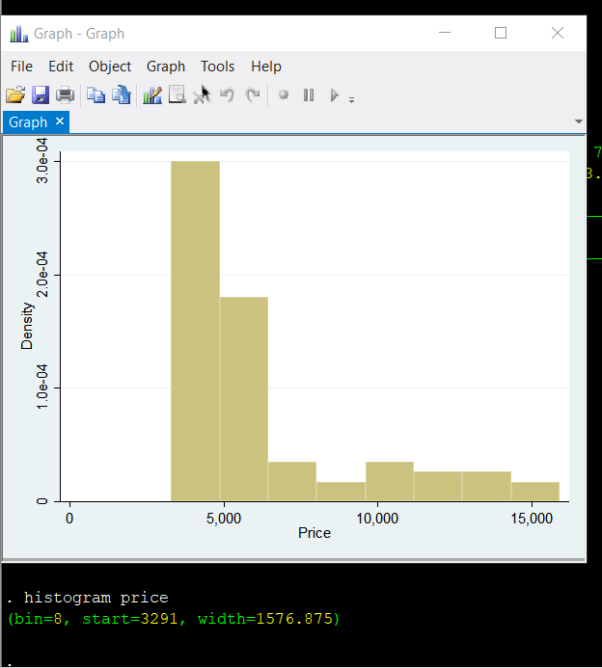Click the 2.0e-04 y-axis label
602x668 pixels.
(42, 275)
